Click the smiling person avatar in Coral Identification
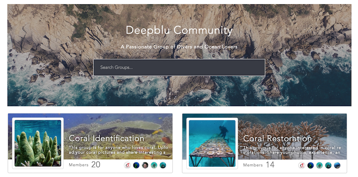The image size is (358, 177). (x=145, y=165)
